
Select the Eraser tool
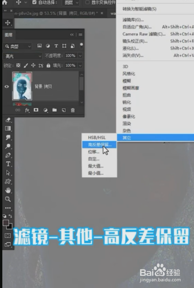pyautogui.click(x=8, y=120)
